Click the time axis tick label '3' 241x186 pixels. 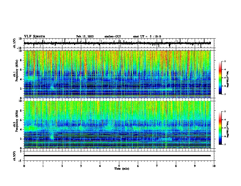[81, 166]
